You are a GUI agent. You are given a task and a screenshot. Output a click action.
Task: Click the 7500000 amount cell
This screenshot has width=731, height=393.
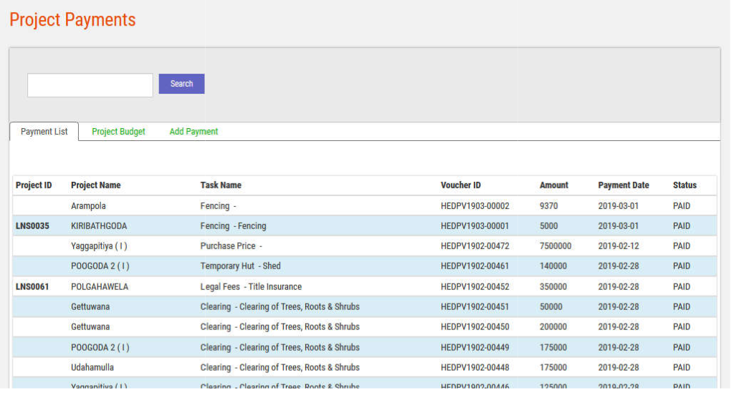pyautogui.click(x=555, y=246)
